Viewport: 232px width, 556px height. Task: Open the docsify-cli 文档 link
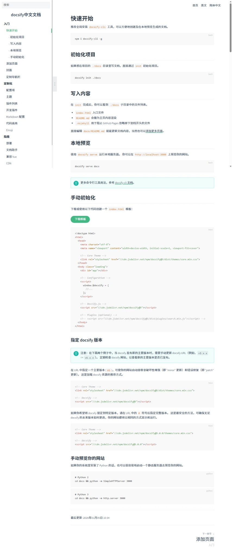pos(124,183)
